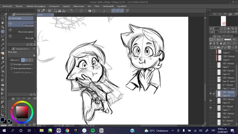Screen dimensions: 238x134
Task: Click the New document icon in command bar
Action: pyautogui.click(x=55, y=11)
